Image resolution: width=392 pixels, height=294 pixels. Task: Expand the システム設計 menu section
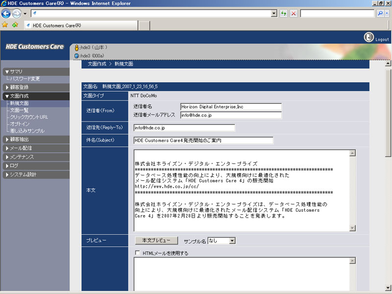click(36, 174)
